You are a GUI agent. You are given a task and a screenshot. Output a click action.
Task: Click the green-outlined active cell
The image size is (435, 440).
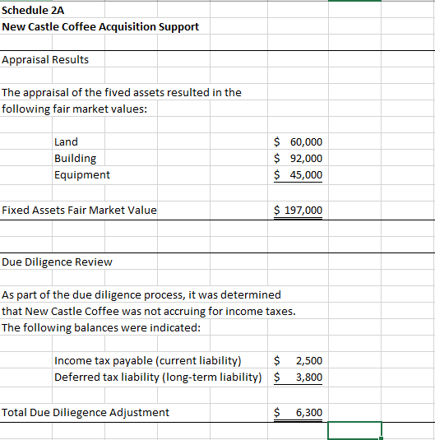354,430
